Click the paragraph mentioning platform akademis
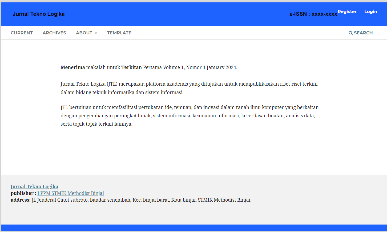The height and width of the screenshot is (232, 387). (x=189, y=88)
